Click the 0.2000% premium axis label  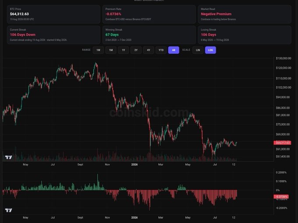pyautogui.click(x=281, y=173)
